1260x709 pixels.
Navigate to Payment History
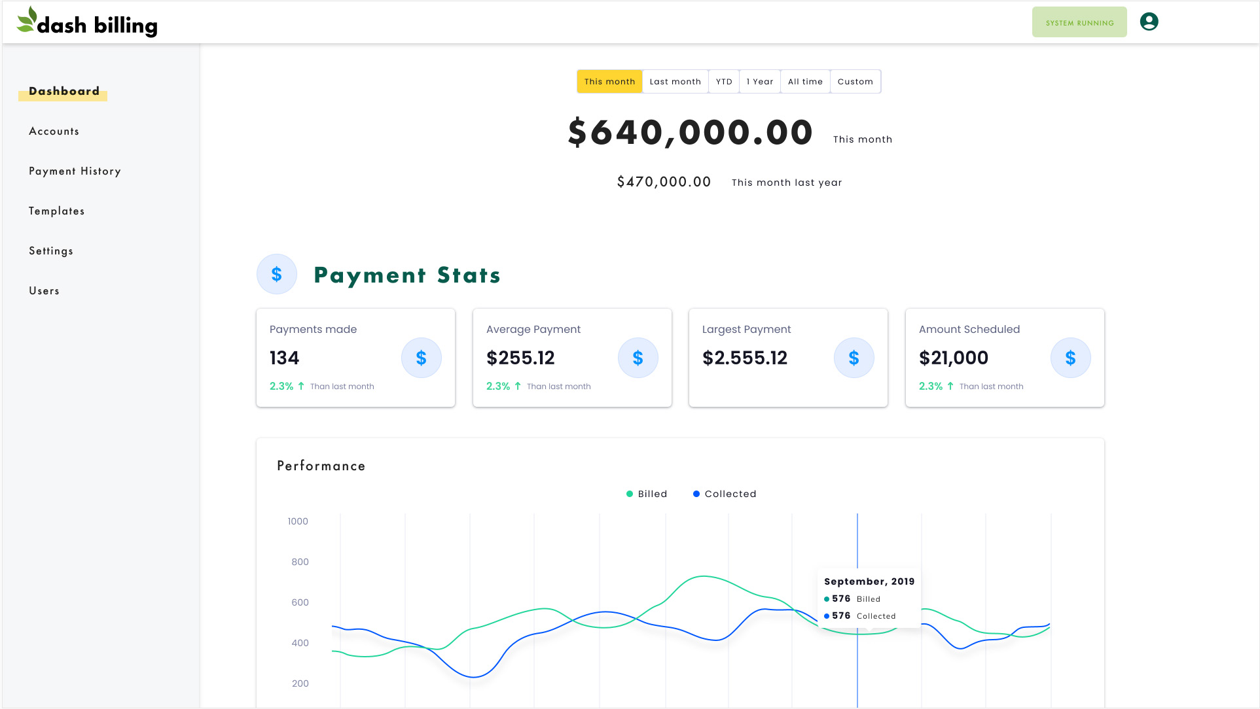click(75, 171)
